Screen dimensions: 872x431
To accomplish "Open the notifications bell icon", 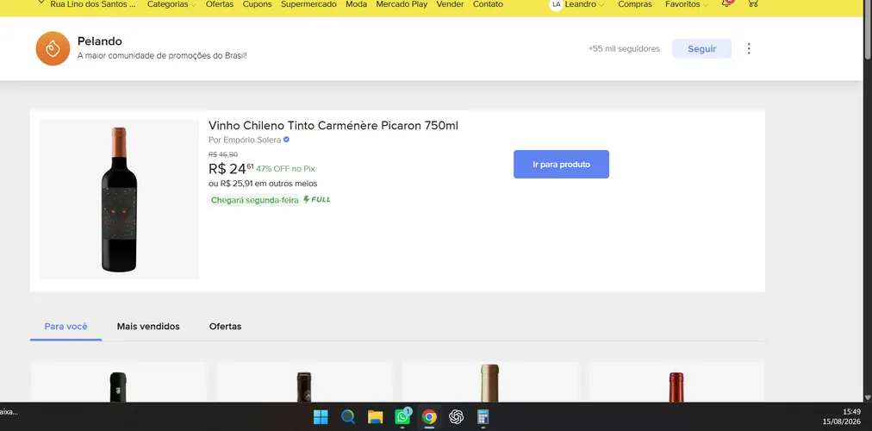I will (x=726, y=3).
